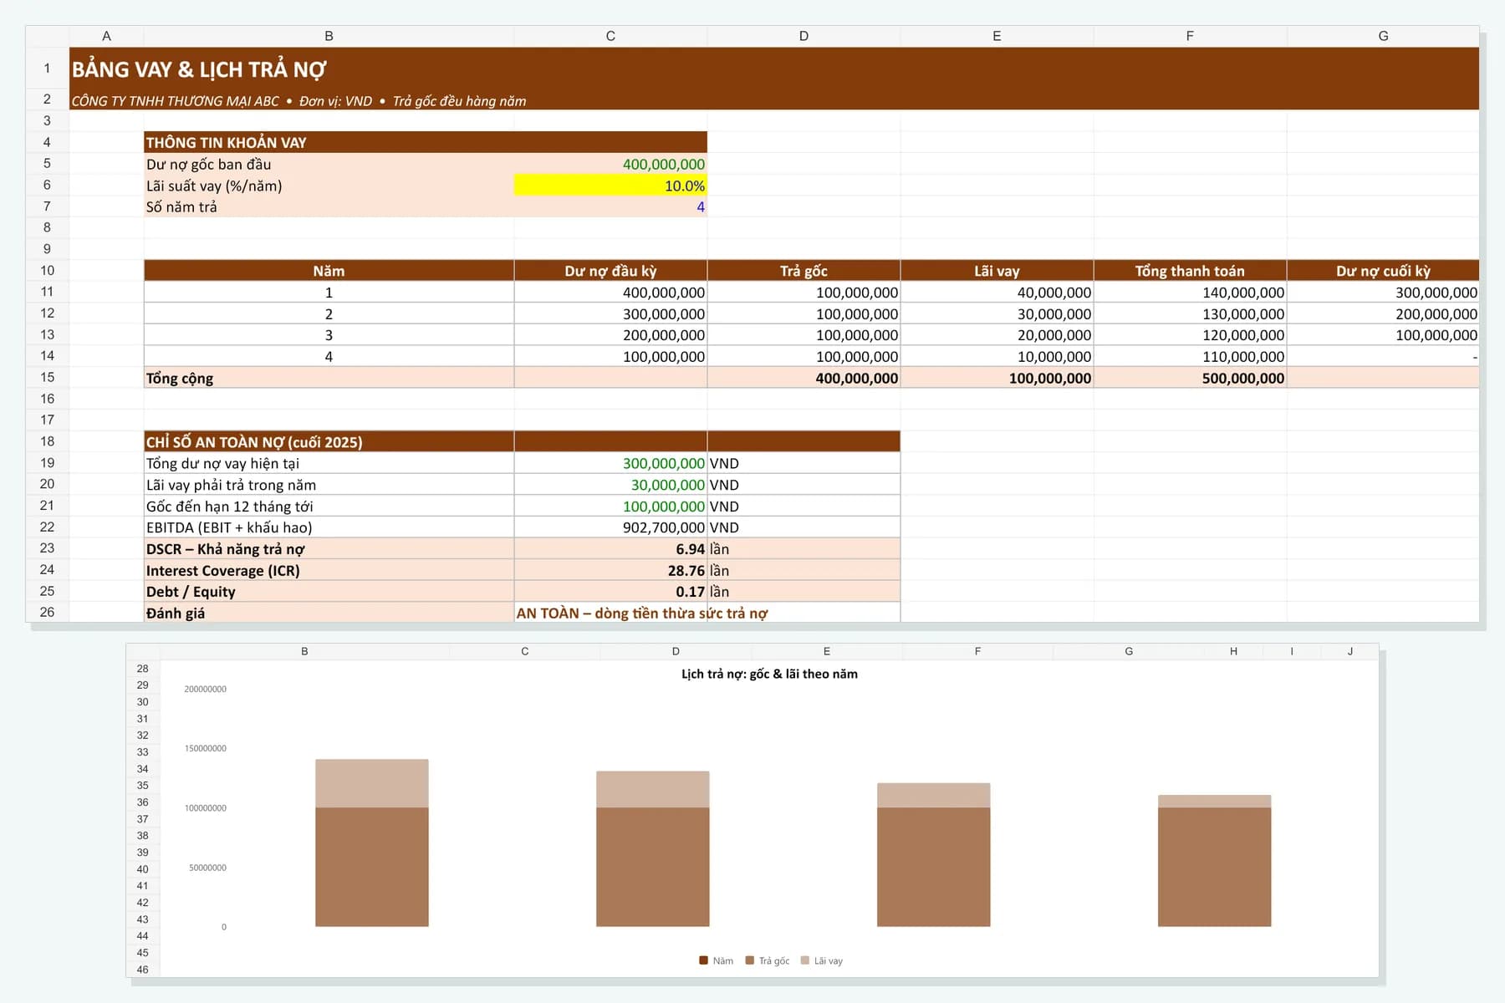Click the Debt / Equity value 0.17
The height and width of the screenshot is (1003, 1505).
click(610, 591)
